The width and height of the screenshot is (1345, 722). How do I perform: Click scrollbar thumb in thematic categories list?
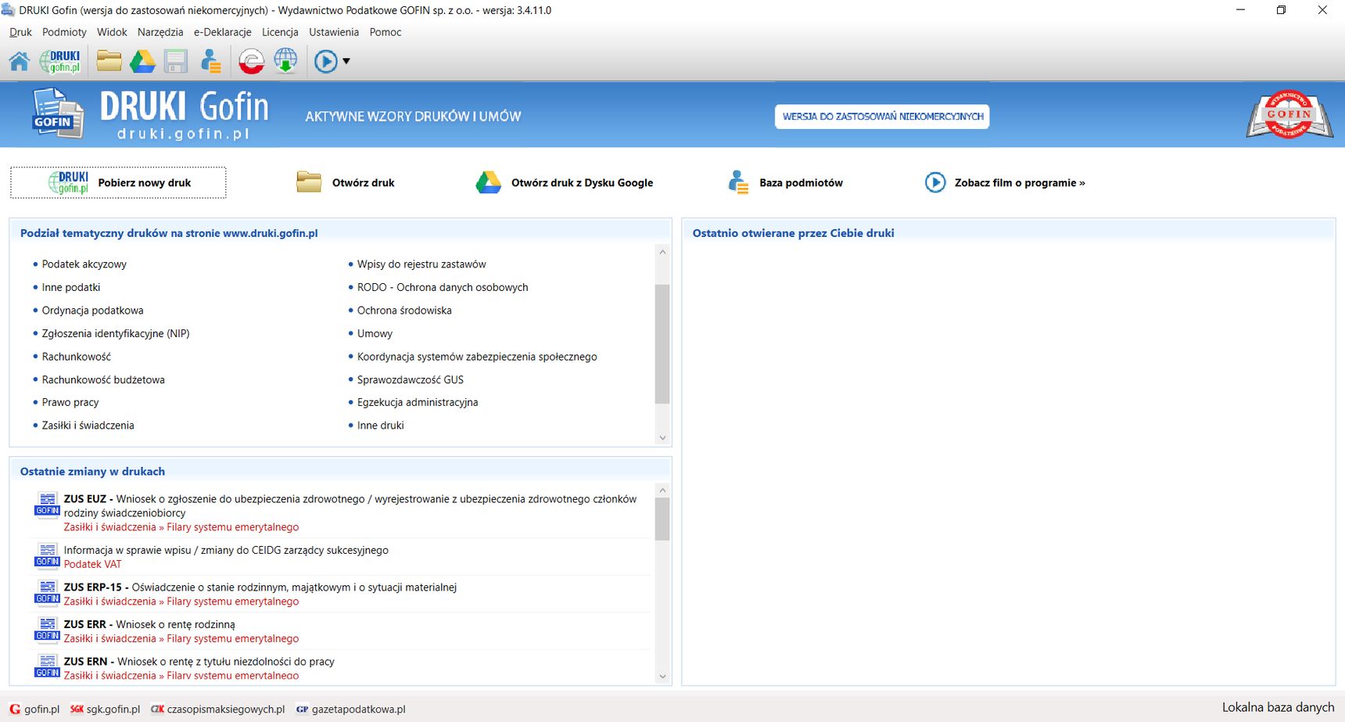[662, 344]
